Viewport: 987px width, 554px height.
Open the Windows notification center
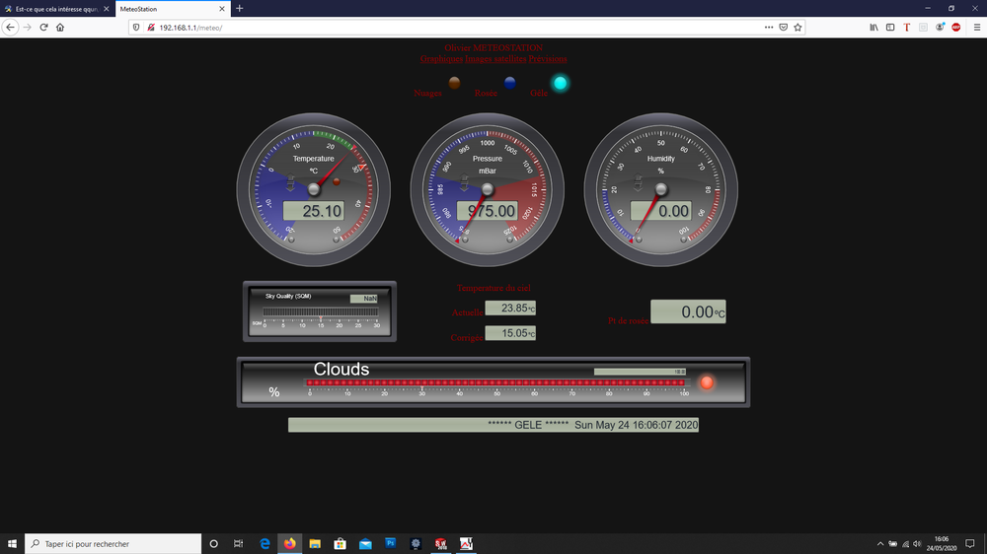(x=970, y=544)
